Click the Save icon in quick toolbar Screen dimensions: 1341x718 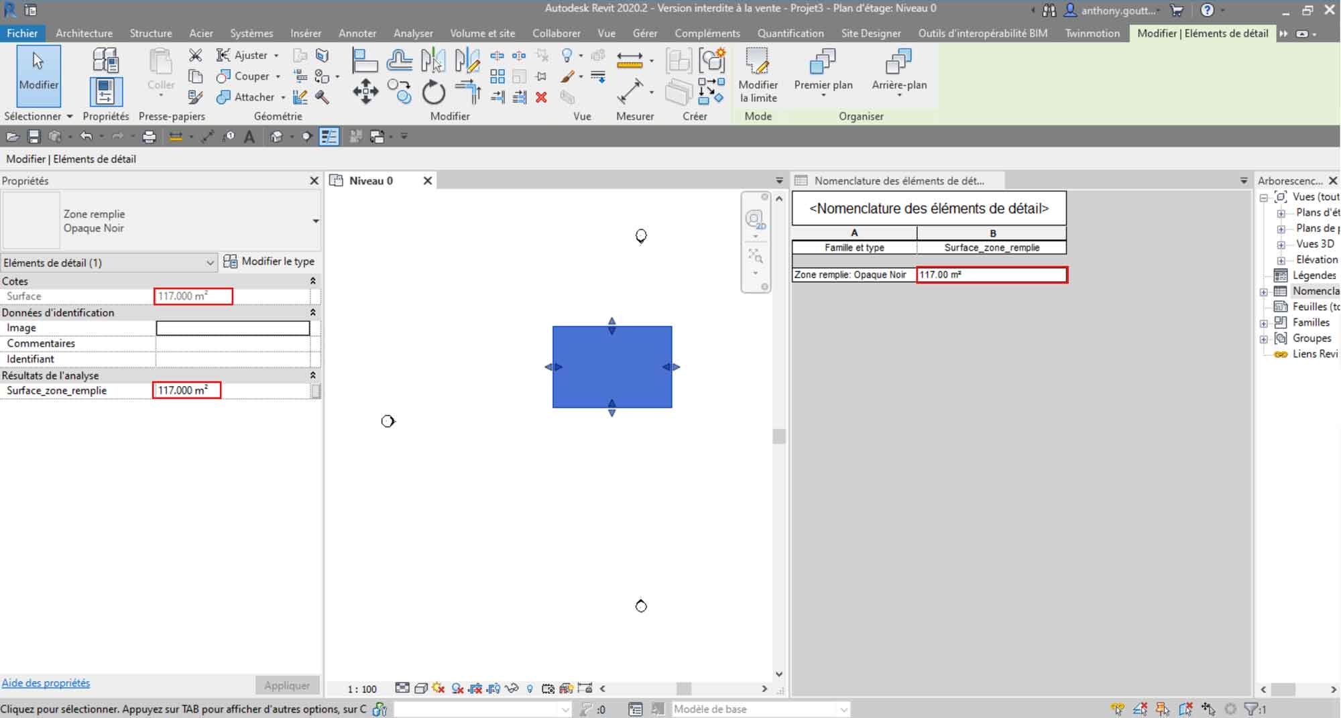(34, 137)
